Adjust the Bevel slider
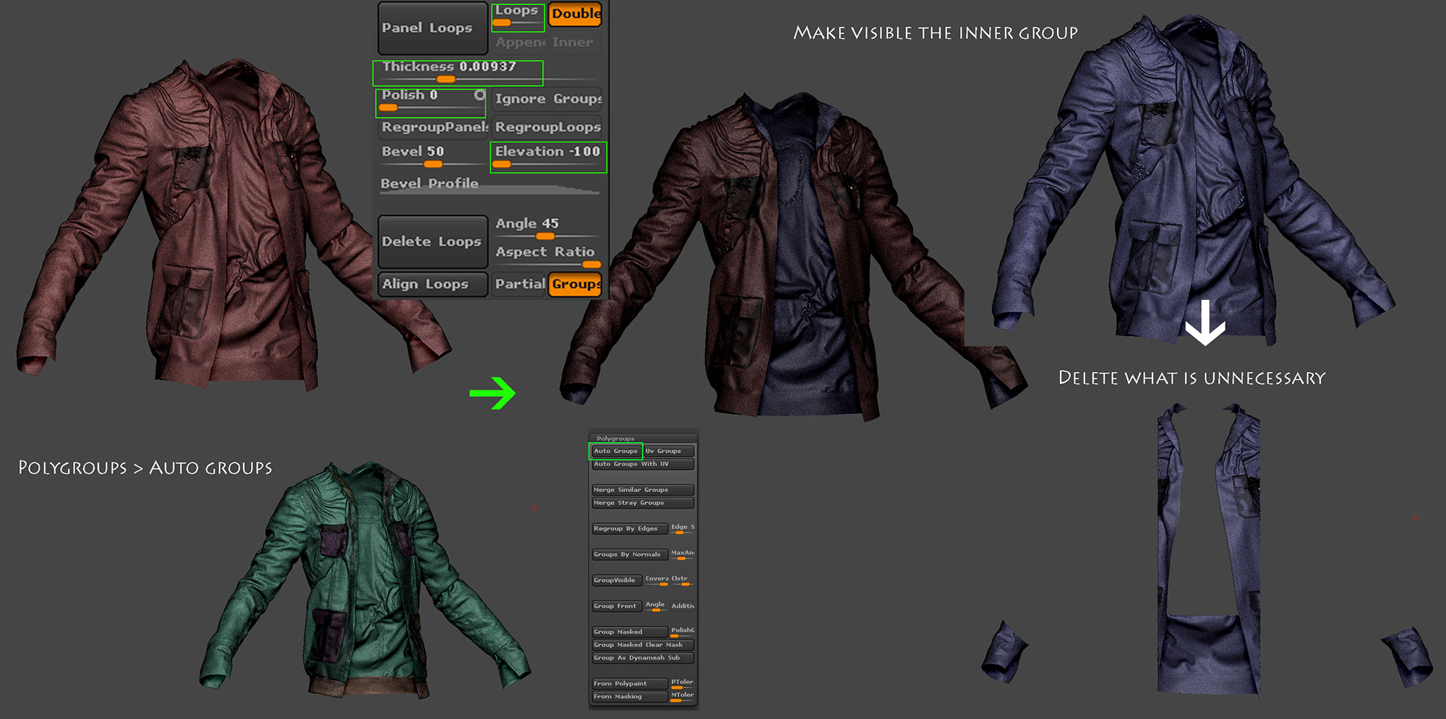The width and height of the screenshot is (1446, 719). pos(433,156)
